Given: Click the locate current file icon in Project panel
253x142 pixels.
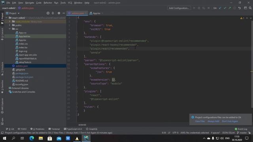Looking at the screenshot, I should pyautogui.click(x=48, y=13).
